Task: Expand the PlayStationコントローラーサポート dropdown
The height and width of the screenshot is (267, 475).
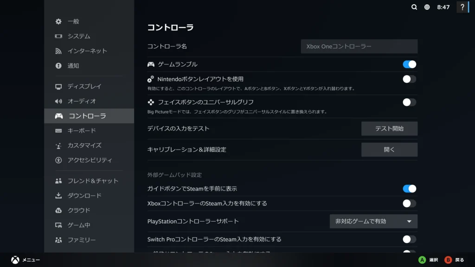Action: pyautogui.click(x=373, y=221)
